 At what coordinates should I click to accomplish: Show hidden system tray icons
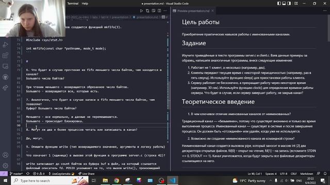tap(270, 180)
